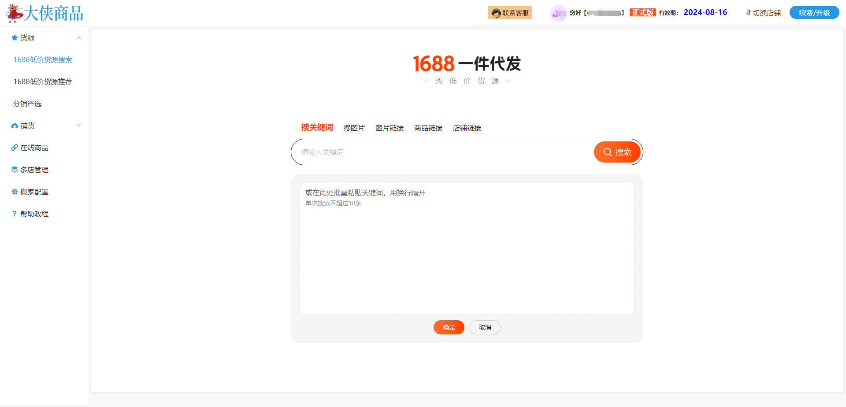Image resolution: width=846 pixels, height=407 pixels.
Task: Click the star icon beside 货源
Action: [x=15, y=37]
